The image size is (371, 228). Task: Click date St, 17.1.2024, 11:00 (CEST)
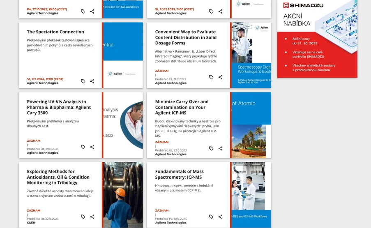45,79
